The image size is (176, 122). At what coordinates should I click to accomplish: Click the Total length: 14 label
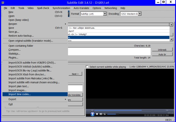click(142, 58)
